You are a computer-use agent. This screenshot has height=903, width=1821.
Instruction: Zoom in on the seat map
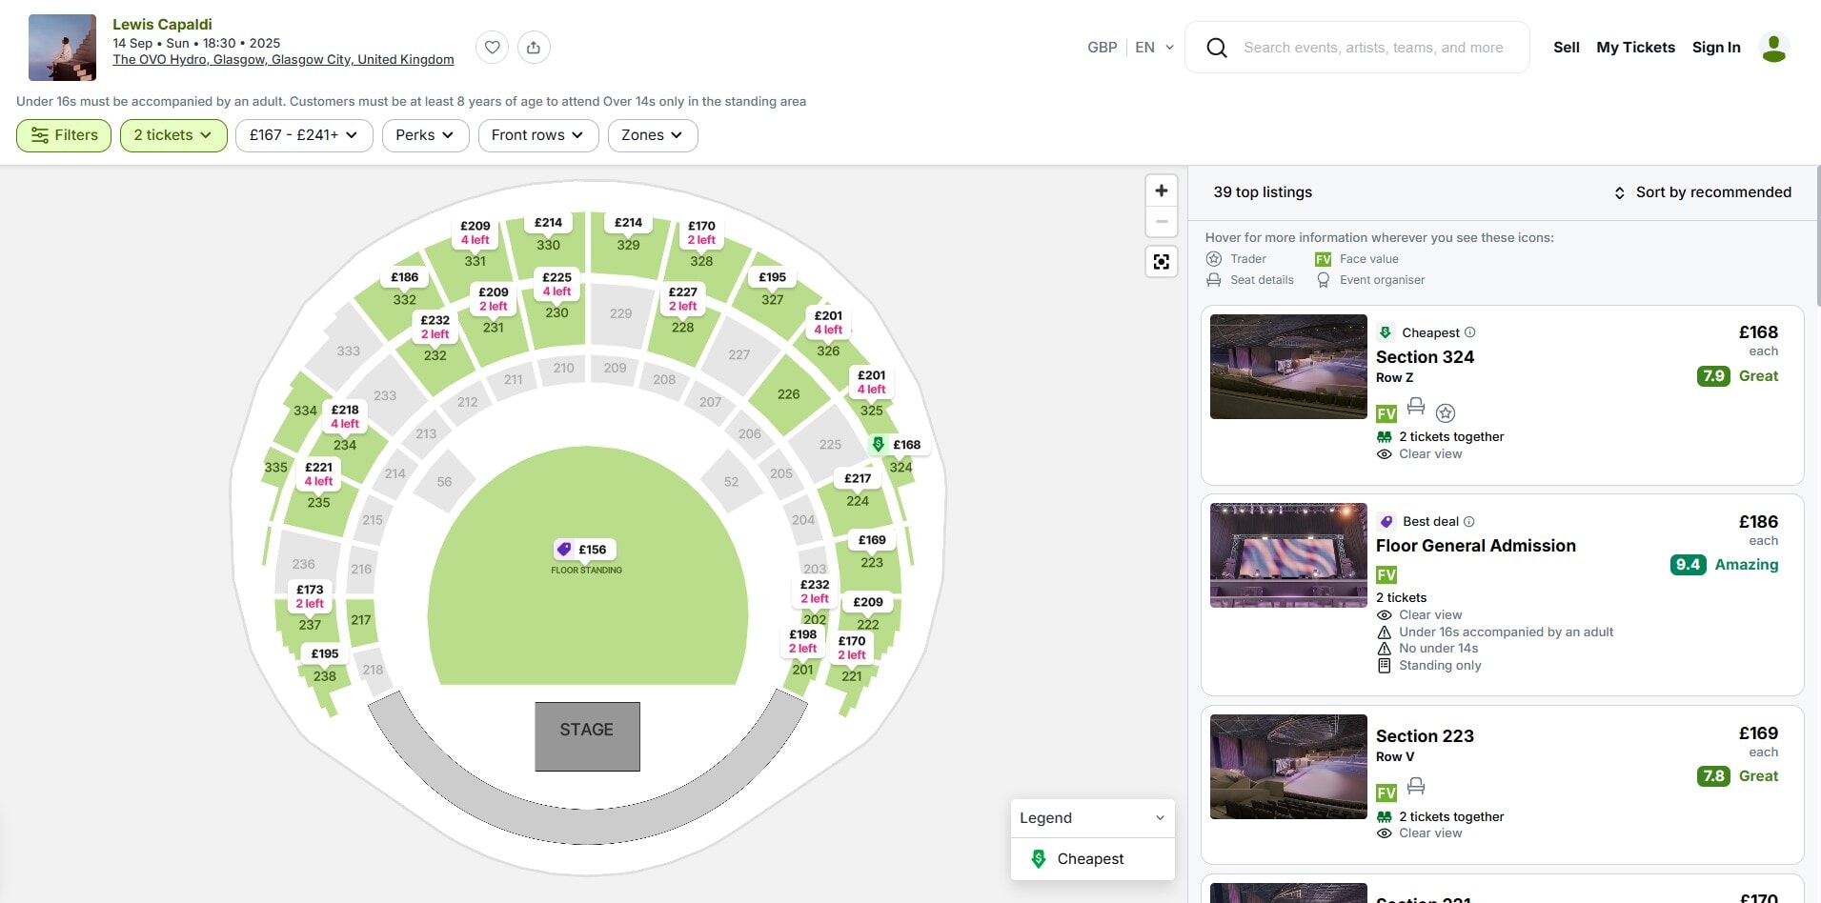[1161, 191]
